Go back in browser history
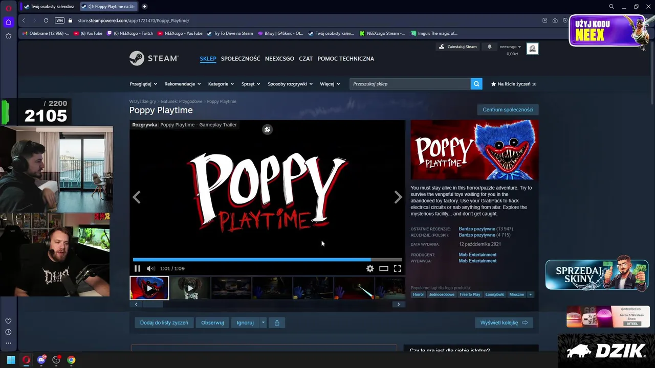The height and width of the screenshot is (368, 655). click(x=24, y=20)
